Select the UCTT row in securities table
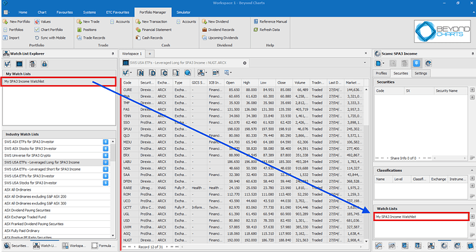The width and height of the screenshot is (476, 252). click(243, 207)
